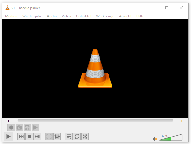Click the red Record button

tap(11, 128)
